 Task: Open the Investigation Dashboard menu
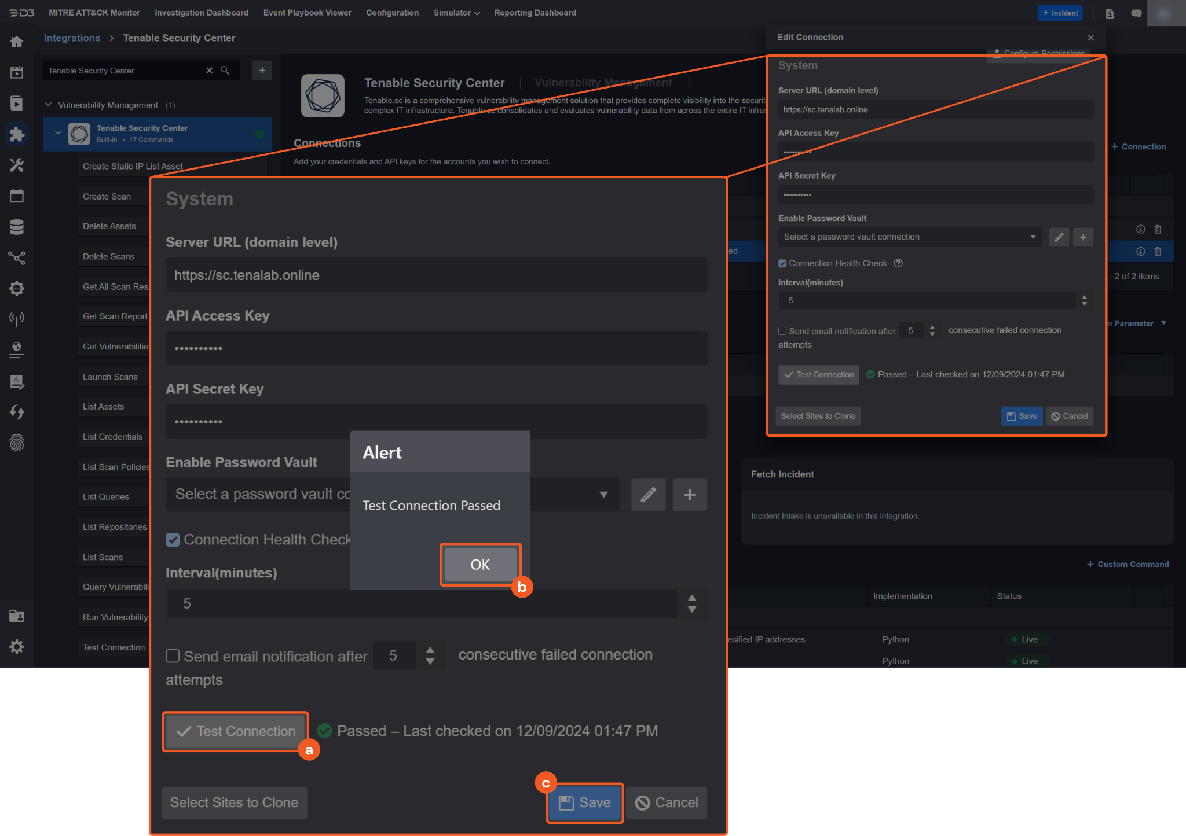(x=202, y=13)
